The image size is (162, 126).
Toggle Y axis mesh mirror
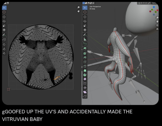(144, 3)
